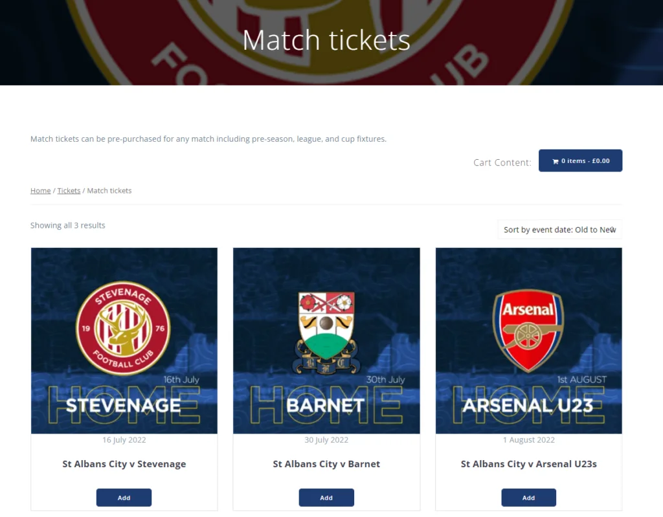Click the 'Showing all 3 results' text area
Image resolution: width=663 pixels, height=517 pixels.
click(67, 225)
